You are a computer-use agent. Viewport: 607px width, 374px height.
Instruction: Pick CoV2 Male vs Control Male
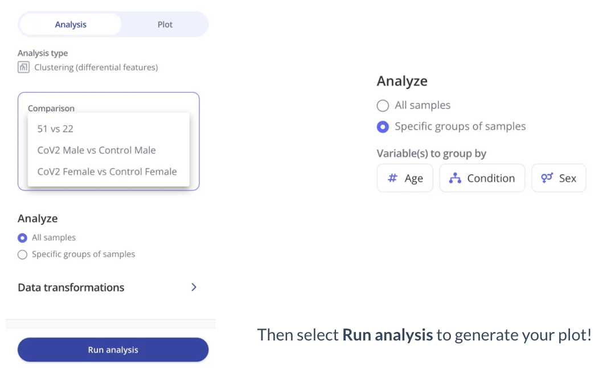click(96, 151)
